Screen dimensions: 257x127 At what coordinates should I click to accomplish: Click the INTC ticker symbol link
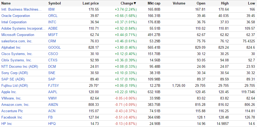coord(52,22)
